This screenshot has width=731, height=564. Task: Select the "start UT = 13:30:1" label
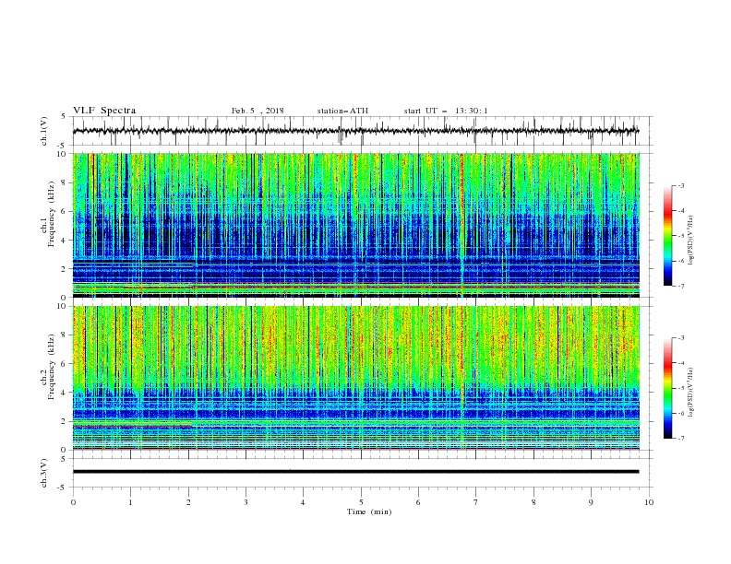pos(446,111)
